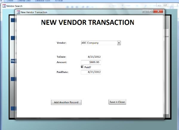Click the Vendor Search window form icon
This screenshot has width=179, height=130.
[x=4, y=6]
